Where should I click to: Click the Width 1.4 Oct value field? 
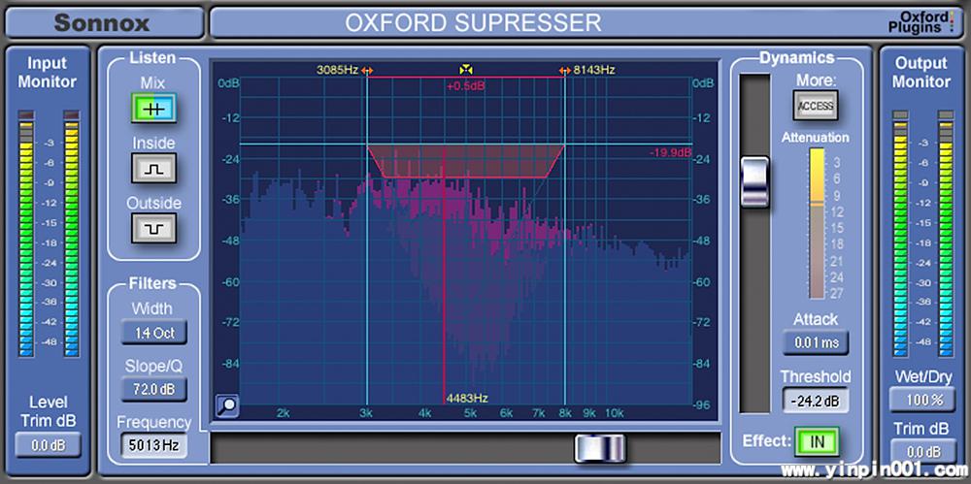click(x=153, y=334)
